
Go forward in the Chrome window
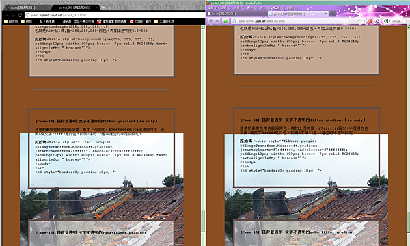pos(13,15)
